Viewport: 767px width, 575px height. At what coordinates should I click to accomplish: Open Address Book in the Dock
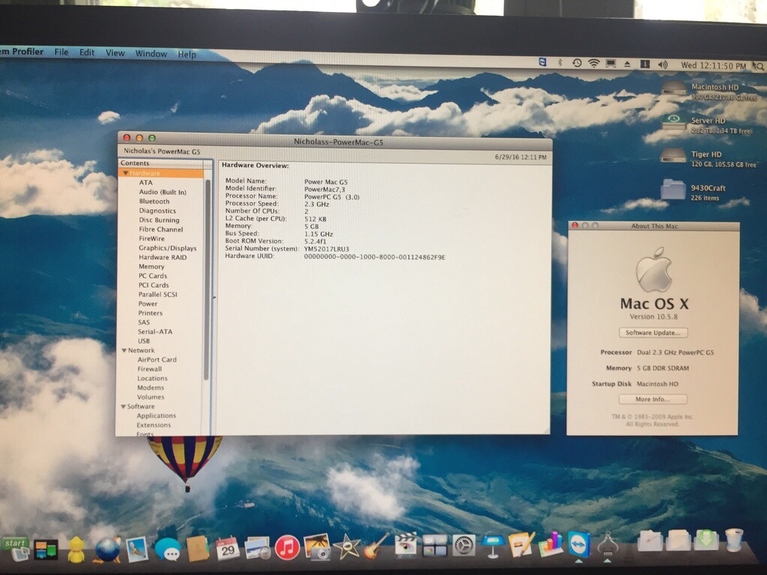tap(198, 549)
